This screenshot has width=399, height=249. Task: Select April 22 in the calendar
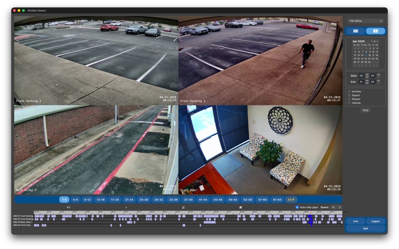366,59
